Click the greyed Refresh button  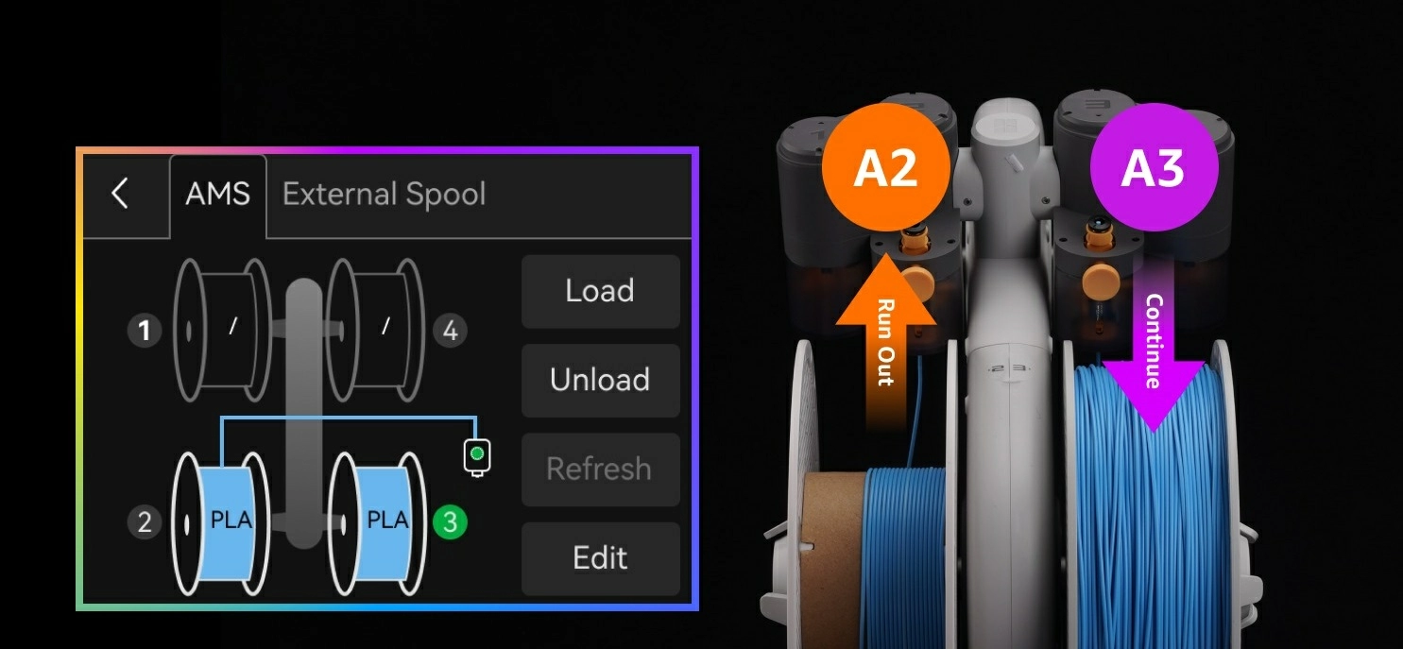point(600,469)
